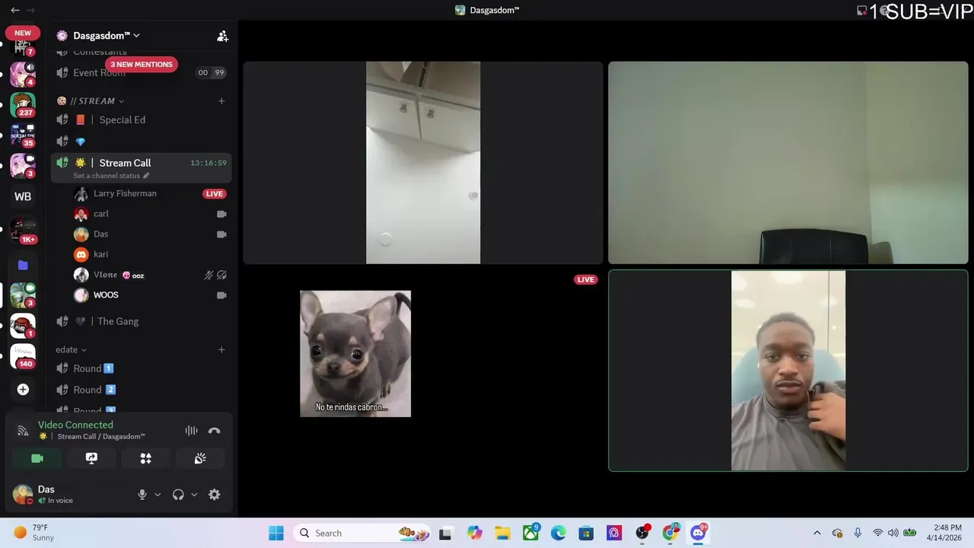Viewport: 974px width, 548px height.
Task: Focus the man's webcam video tile
Action: coord(788,371)
